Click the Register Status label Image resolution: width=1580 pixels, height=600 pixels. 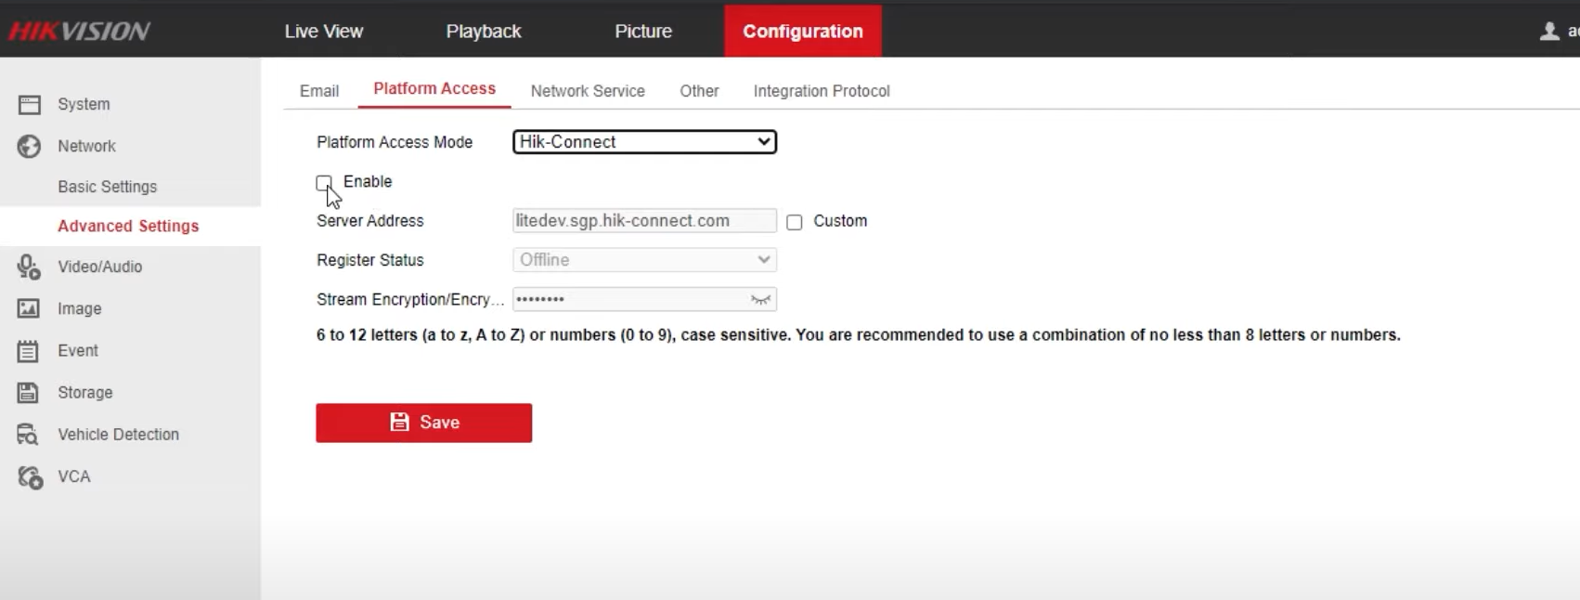click(370, 260)
